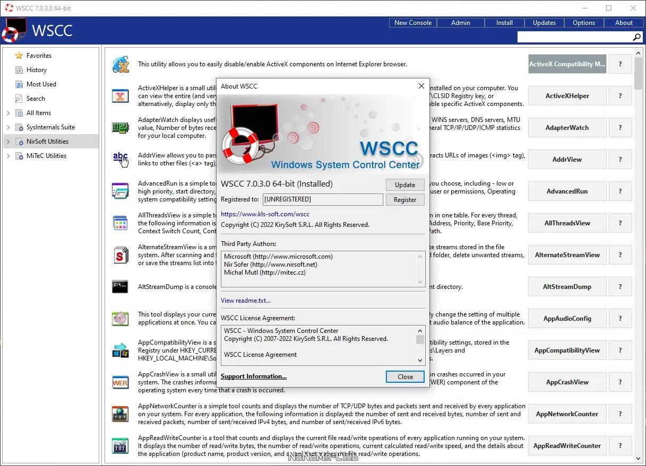Viewport: 646px width, 466px height.
Task: Click the AddrView abc icon
Action: 120,160
